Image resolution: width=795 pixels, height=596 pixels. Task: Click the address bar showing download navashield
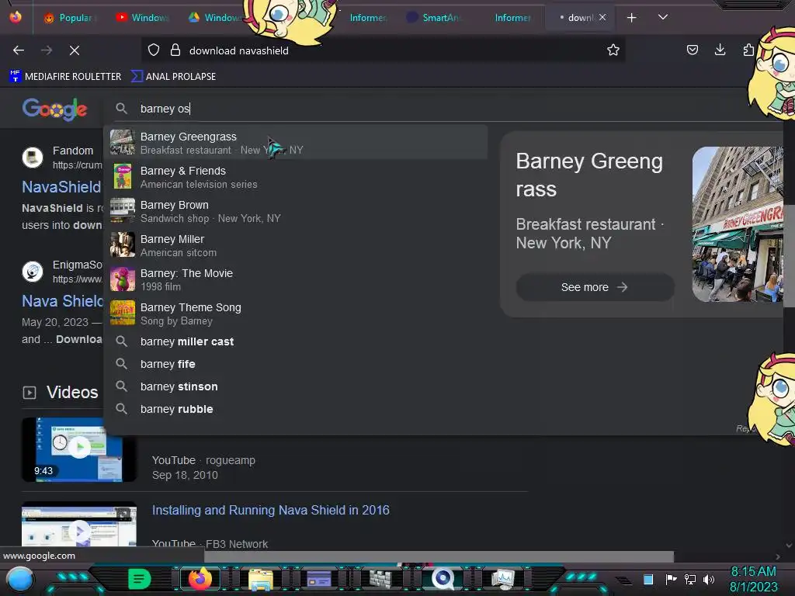[384, 50]
